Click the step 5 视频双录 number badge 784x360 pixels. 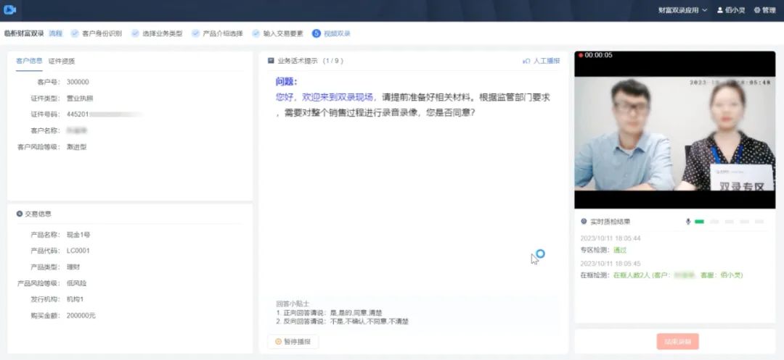317,33
